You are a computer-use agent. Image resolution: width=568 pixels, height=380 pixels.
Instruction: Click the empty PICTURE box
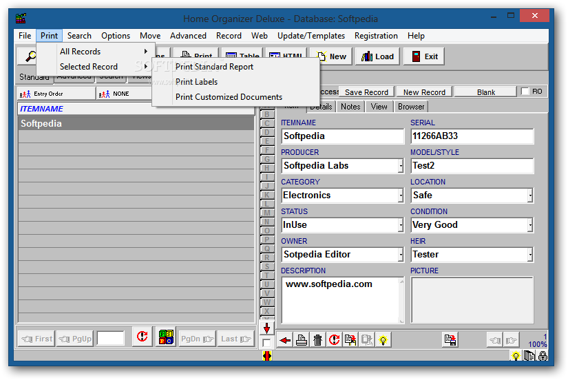tap(472, 300)
